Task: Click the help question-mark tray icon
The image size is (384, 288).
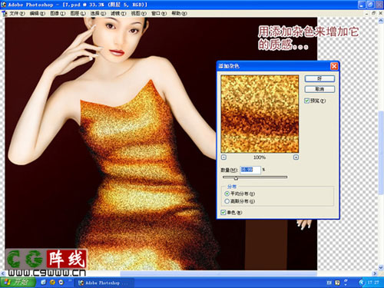Action: 337,283
